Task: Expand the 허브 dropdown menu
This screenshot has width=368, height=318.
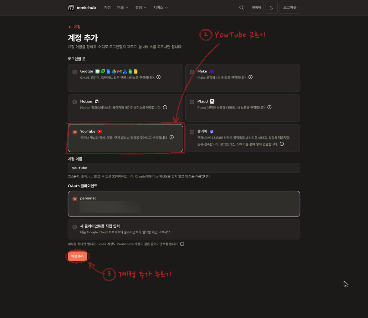Action: (123, 8)
